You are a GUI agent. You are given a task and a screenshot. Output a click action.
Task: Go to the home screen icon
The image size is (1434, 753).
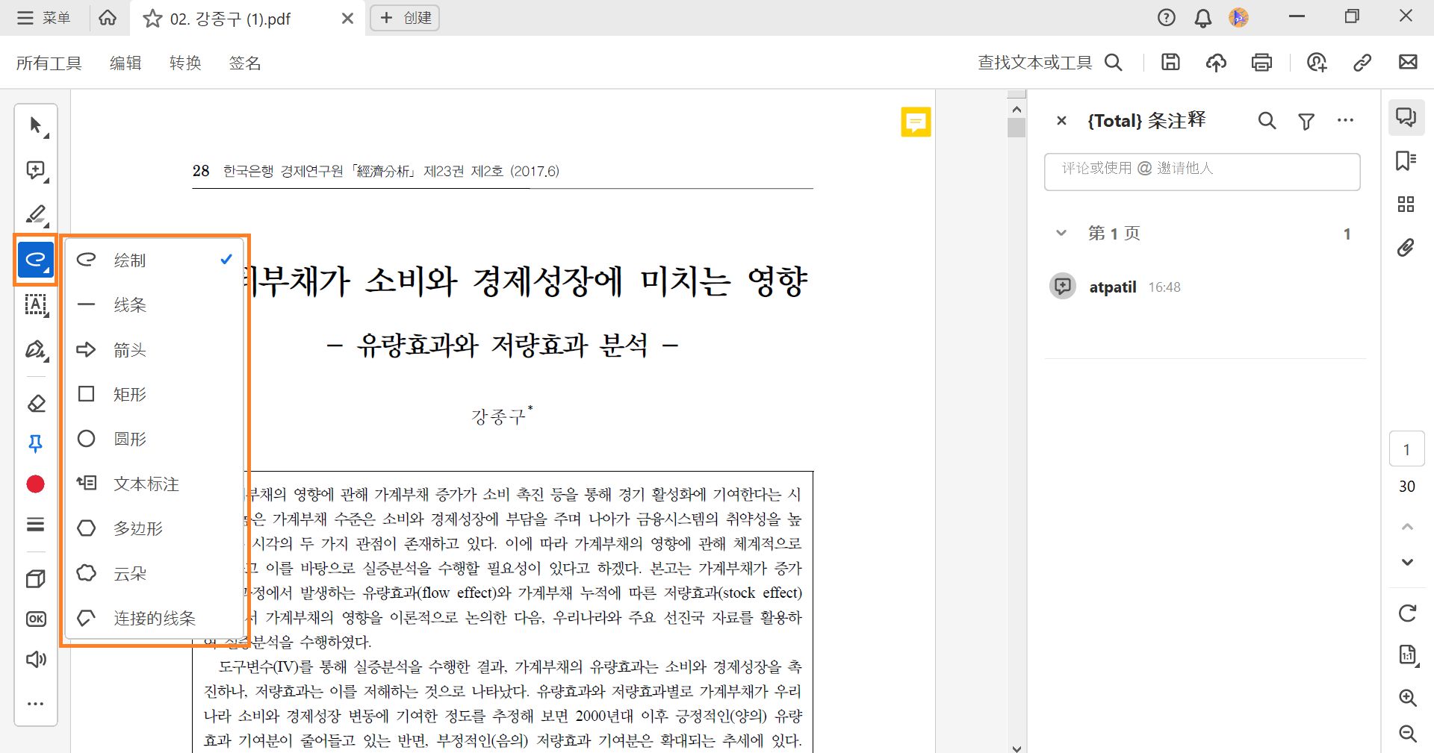(108, 18)
